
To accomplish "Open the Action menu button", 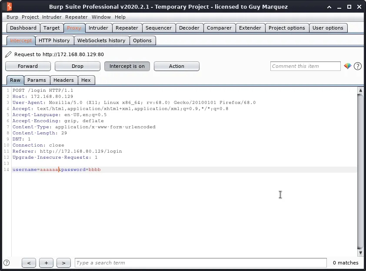I will (x=176, y=66).
